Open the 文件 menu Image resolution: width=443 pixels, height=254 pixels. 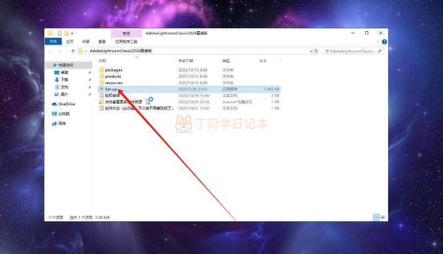click(x=53, y=42)
